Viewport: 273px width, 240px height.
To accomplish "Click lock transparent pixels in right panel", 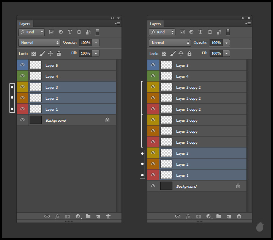I will click(x=164, y=53).
